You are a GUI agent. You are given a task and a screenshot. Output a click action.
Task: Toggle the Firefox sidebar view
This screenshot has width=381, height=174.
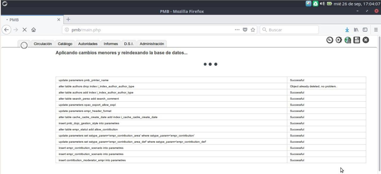(x=365, y=30)
